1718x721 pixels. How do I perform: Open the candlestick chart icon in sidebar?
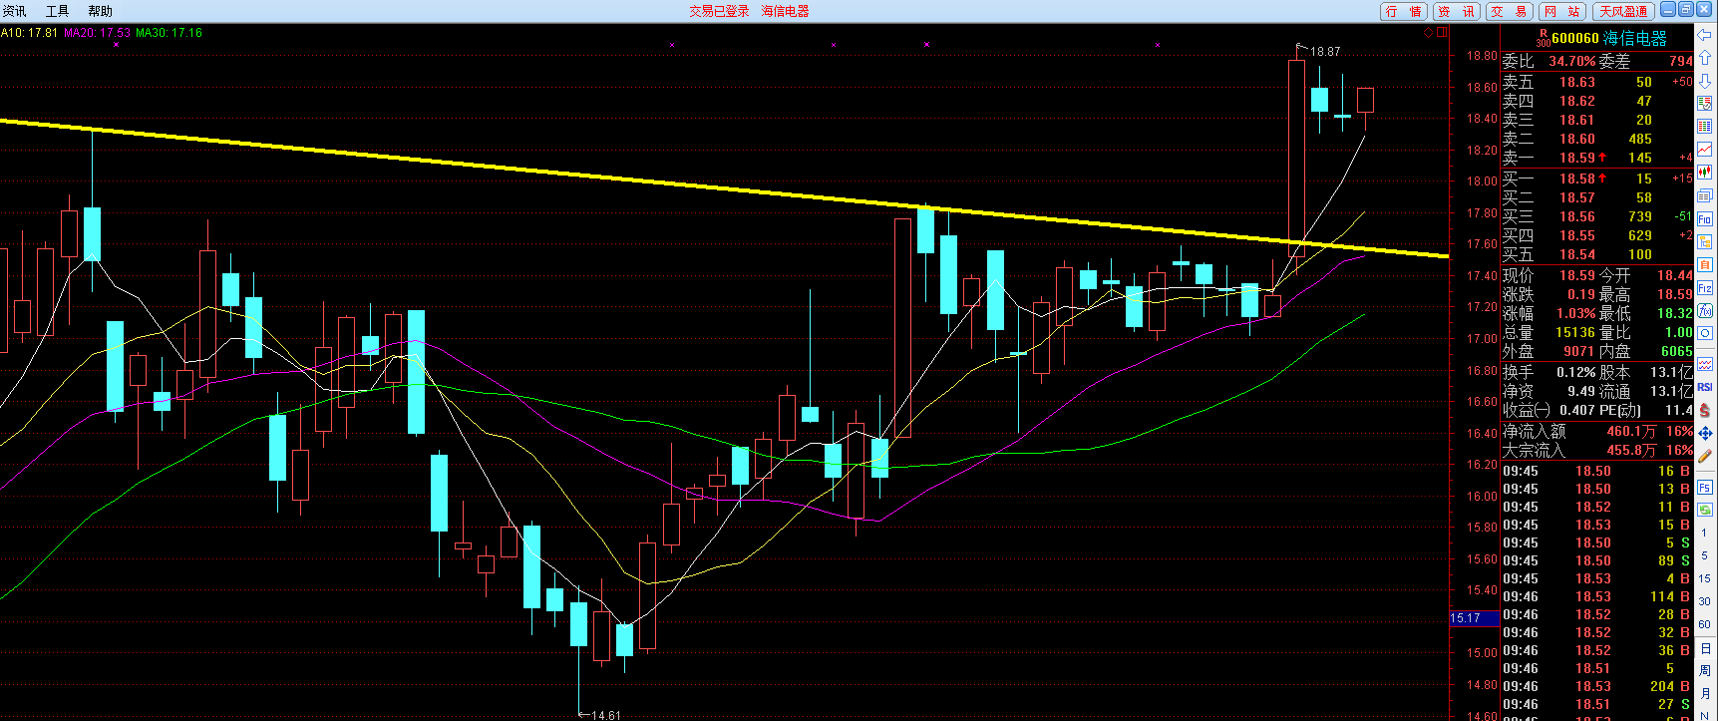tap(1705, 173)
